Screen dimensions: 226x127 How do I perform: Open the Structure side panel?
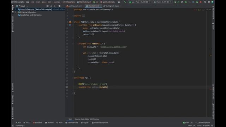(13, 88)
